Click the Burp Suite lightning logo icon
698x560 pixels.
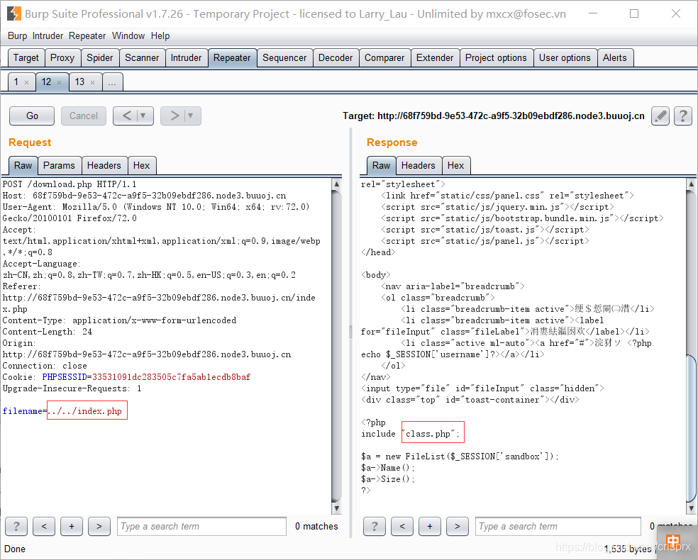pyautogui.click(x=13, y=13)
